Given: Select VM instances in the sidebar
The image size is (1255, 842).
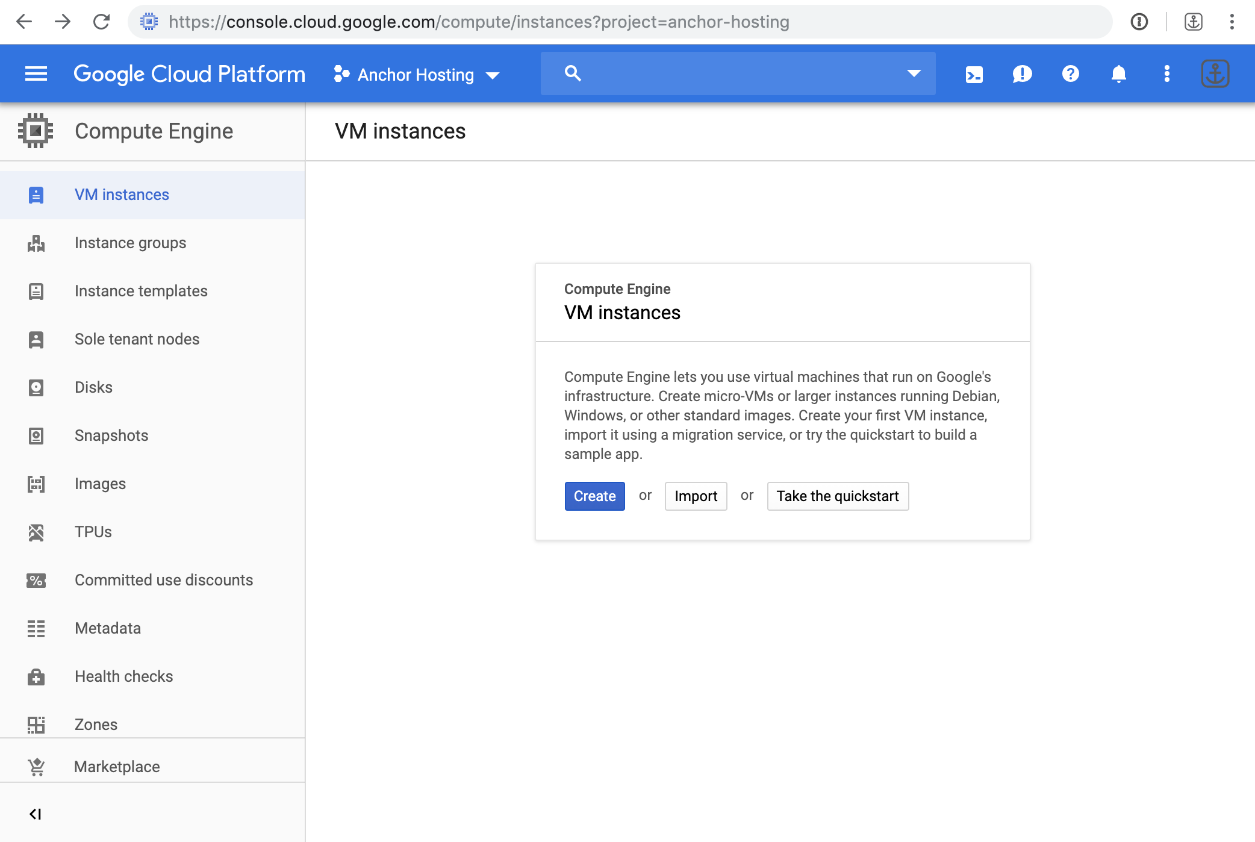Looking at the screenshot, I should click(152, 195).
